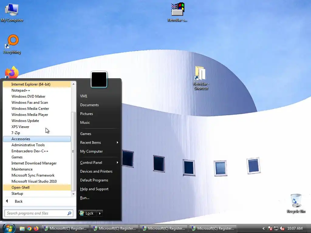Expand the Maintenance folder
The width and height of the screenshot is (311, 233).
pos(37,169)
